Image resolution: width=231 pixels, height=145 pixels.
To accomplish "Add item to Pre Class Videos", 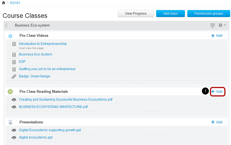I will pos(217,36).
